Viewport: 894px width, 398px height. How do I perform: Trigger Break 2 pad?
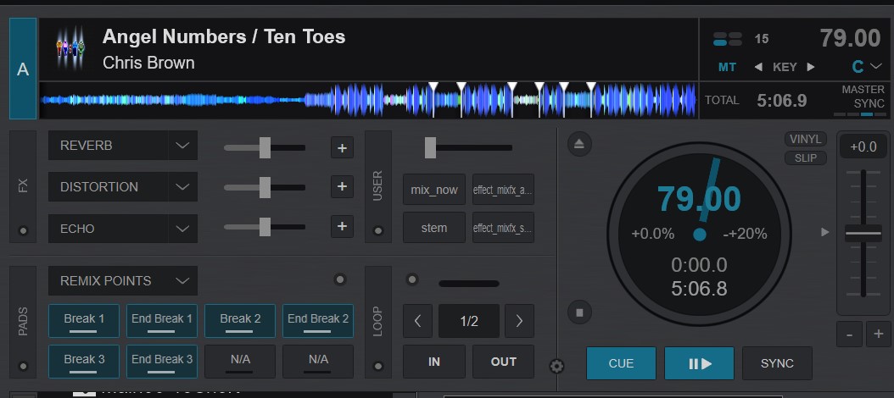pos(240,321)
